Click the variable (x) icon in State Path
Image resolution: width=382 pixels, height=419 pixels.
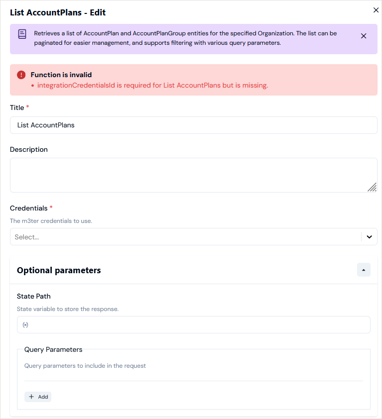pyautogui.click(x=25, y=325)
